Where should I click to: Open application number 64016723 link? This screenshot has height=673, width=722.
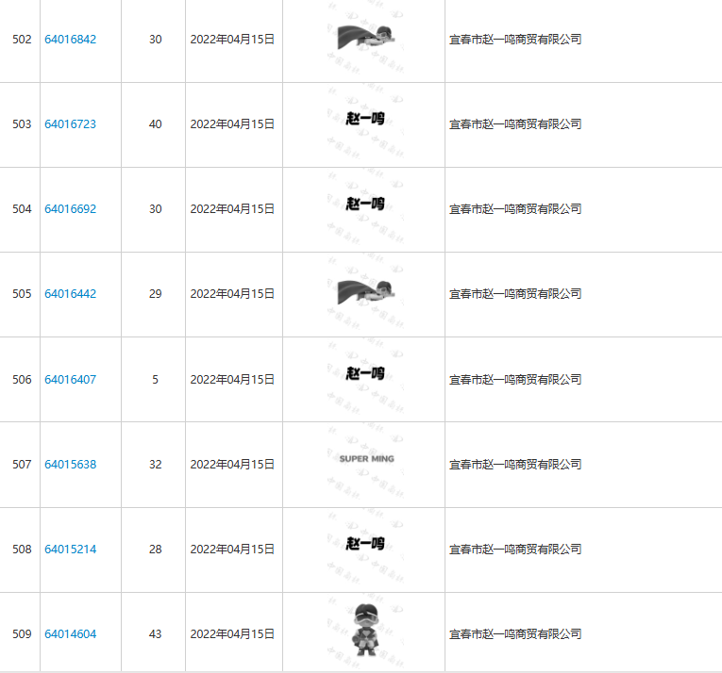point(70,124)
